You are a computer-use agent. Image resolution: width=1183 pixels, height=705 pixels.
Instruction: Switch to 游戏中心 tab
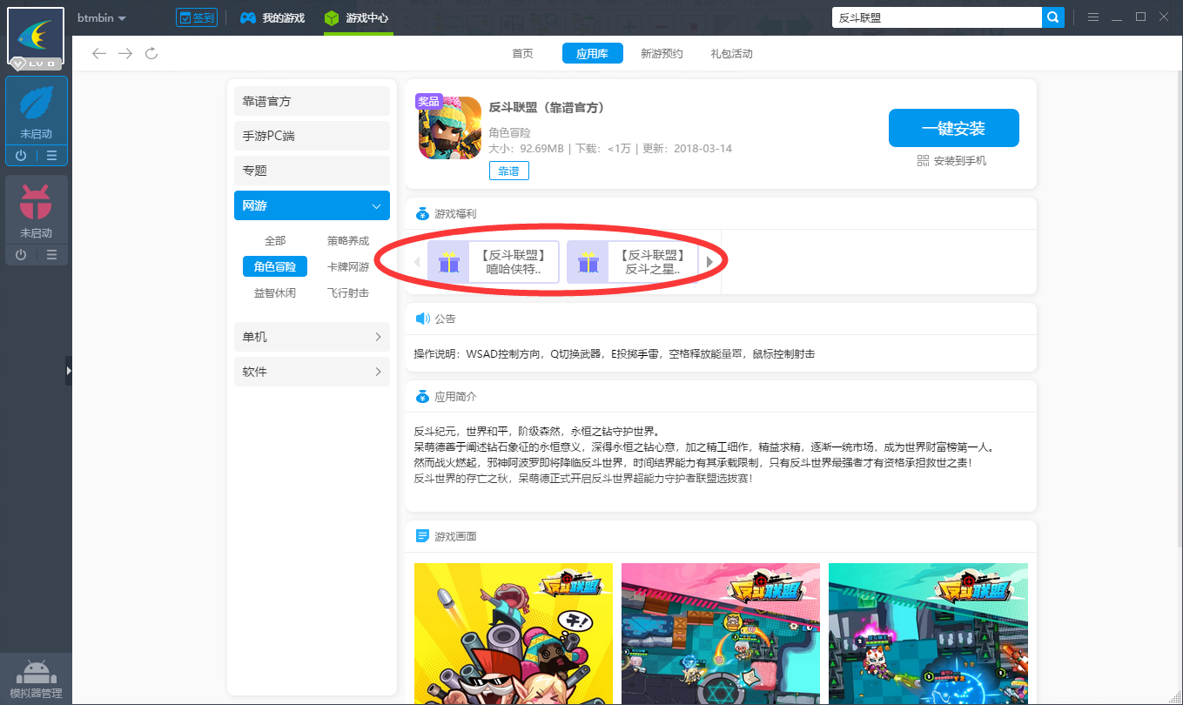356,17
